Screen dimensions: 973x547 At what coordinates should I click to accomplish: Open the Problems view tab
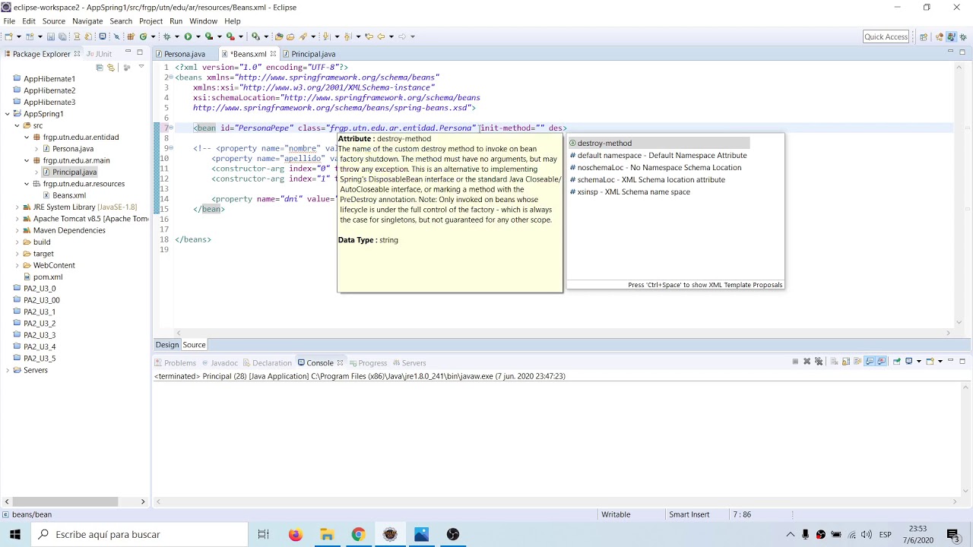click(x=176, y=363)
